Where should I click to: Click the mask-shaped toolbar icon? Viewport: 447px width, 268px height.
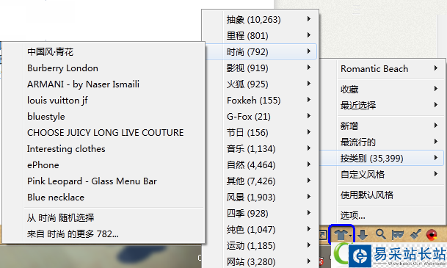[398, 235]
